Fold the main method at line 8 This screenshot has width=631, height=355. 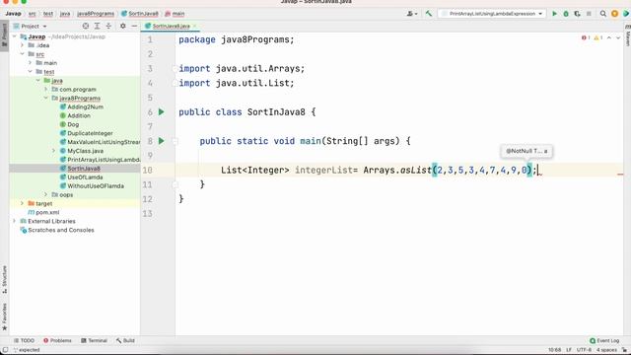coord(175,141)
